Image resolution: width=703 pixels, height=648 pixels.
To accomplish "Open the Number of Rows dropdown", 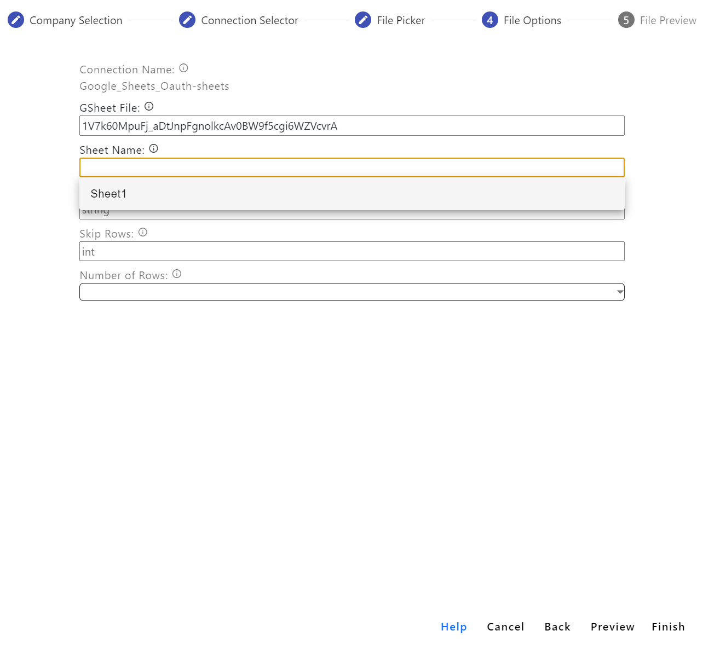I will point(351,292).
